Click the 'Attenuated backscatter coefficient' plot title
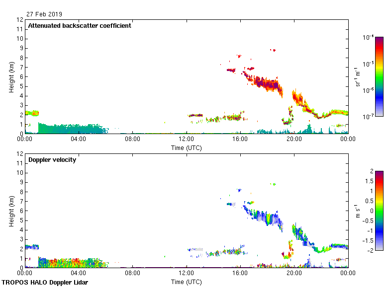The image size is (388, 288). point(80,26)
